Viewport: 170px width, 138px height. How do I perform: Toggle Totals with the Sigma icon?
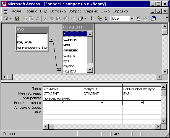pos(106,19)
